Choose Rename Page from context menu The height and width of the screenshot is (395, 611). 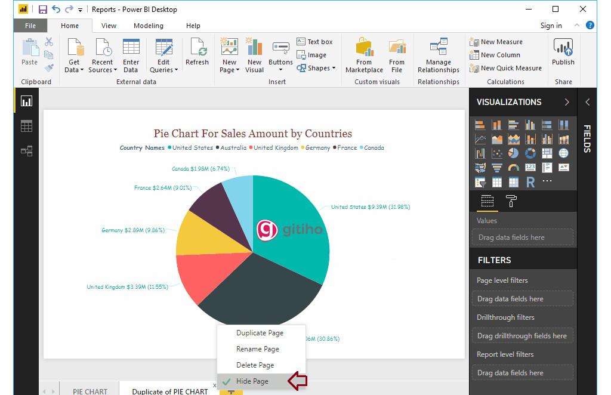click(261, 349)
